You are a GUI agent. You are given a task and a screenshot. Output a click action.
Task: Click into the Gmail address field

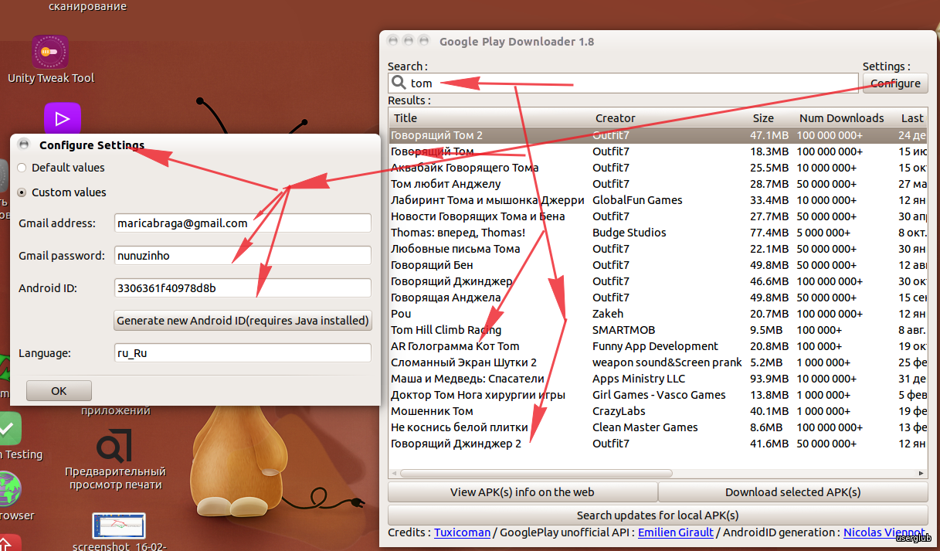(243, 223)
